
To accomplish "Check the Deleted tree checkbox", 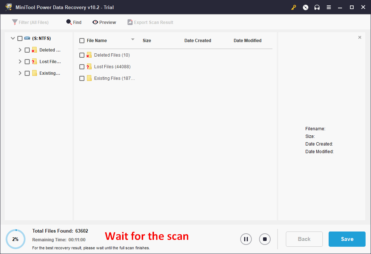I will click(27, 50).
